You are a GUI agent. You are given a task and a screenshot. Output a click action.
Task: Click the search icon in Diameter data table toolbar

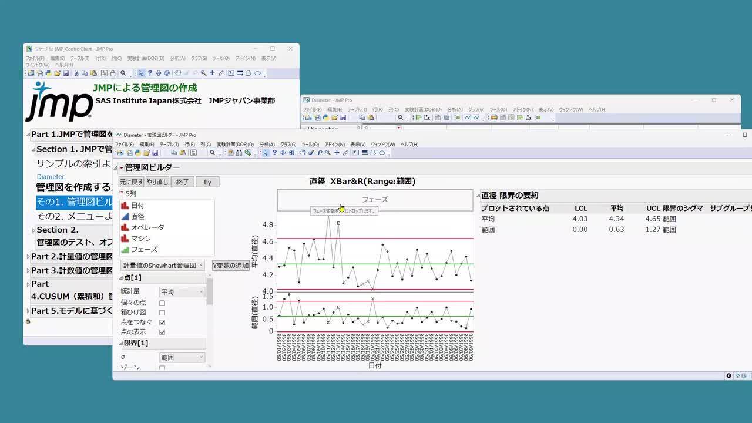pos(400,117)
